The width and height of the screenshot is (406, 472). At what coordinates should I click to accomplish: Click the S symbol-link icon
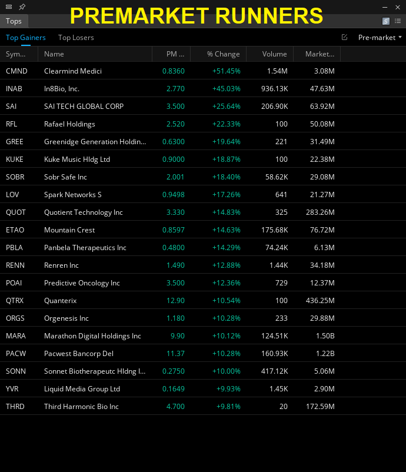click(x=385, y=21)
